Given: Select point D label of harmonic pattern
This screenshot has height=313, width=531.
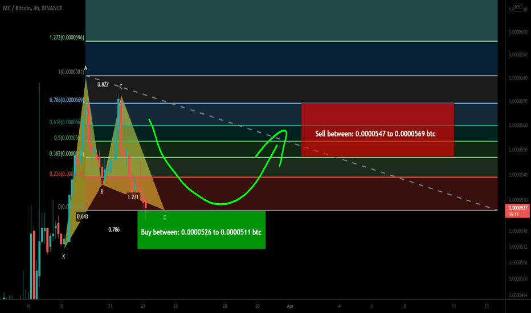Looking at the screenshot, I should [x=165, y=217].
